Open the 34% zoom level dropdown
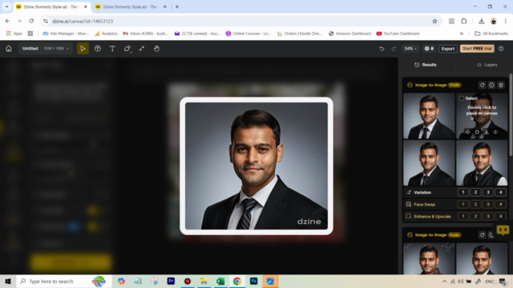Viewport: 513px width, 288px height. point(410,49)
